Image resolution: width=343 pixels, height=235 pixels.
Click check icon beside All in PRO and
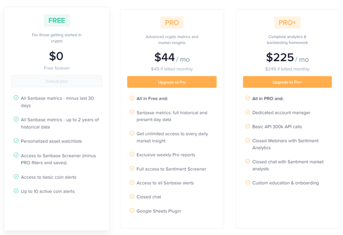coord(248,98)
